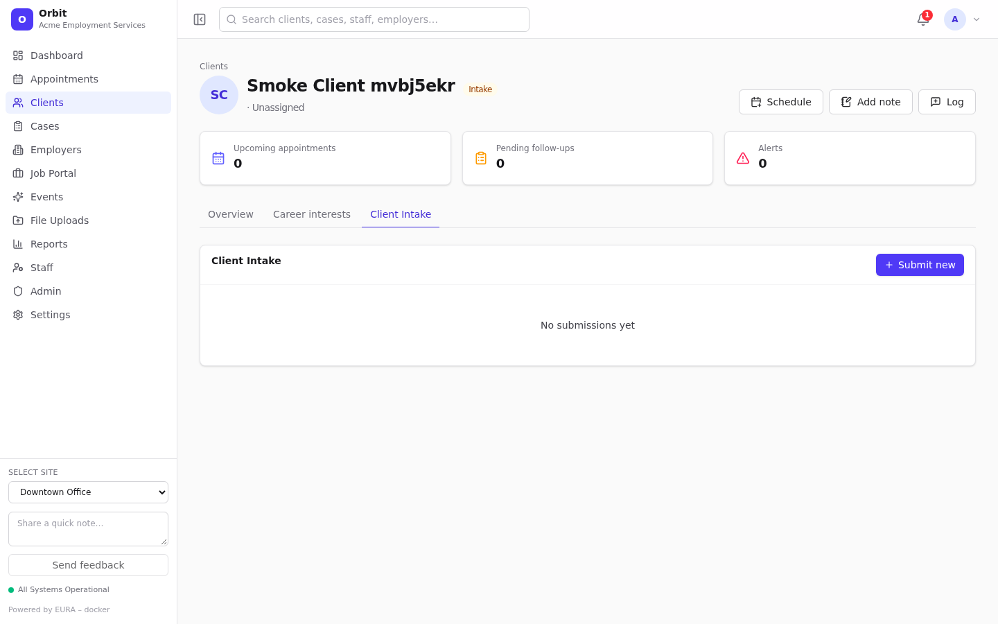The image size is (998, 624).
Task: Click the Appointments calendar icon in sidebar
Action: (x=18, y=79)
